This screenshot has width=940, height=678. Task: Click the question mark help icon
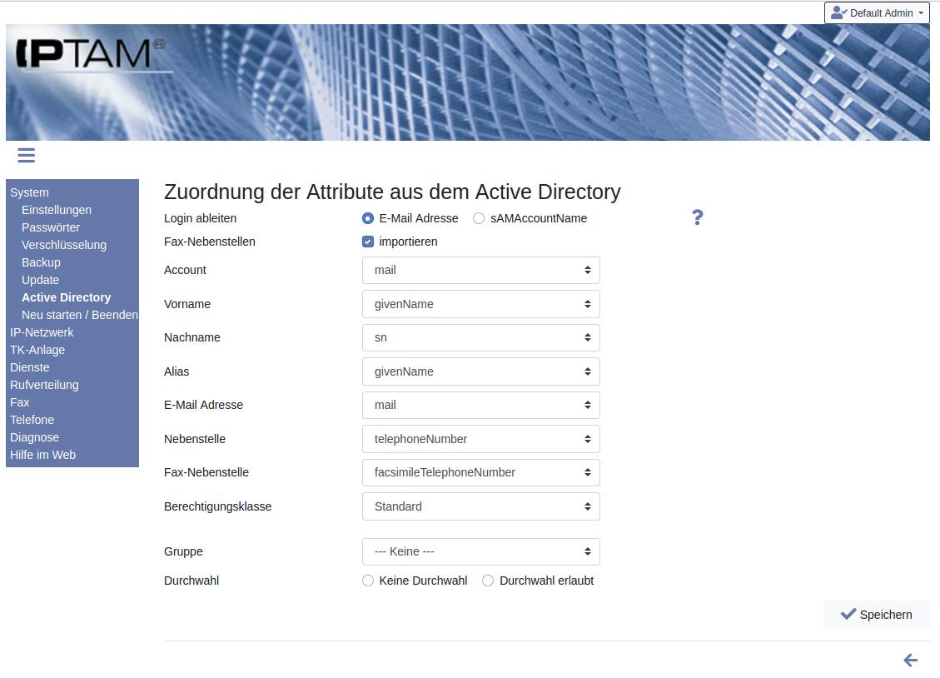click(x=697, y=217)
